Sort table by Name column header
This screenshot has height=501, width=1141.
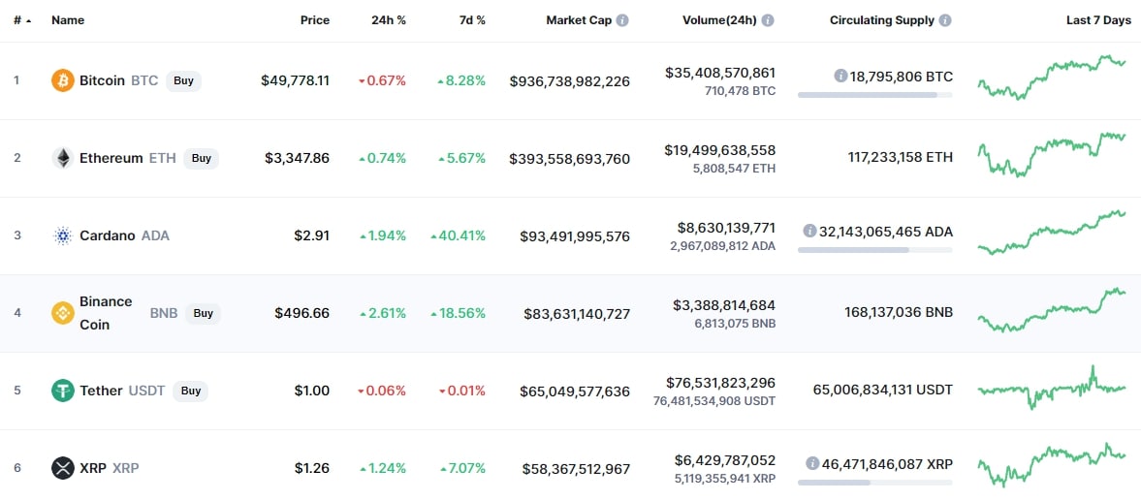point(68,20)
